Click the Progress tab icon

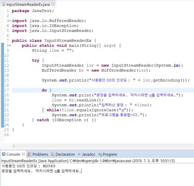[x=100, y=154]
